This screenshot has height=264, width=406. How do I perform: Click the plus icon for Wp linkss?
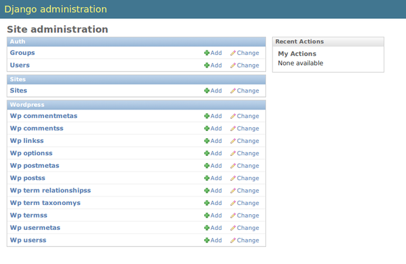point(207,141)
